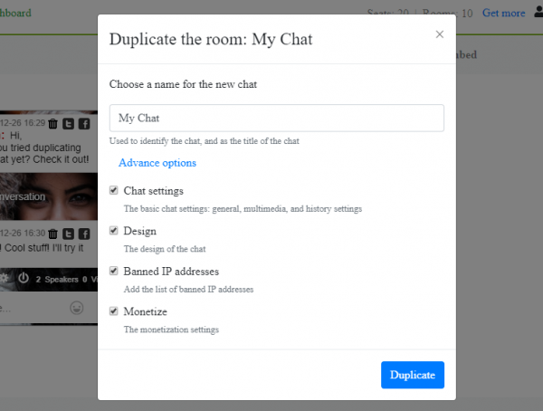
Task: Follow the Get more link
Action: pyautogui.click(x=503, y=14)
